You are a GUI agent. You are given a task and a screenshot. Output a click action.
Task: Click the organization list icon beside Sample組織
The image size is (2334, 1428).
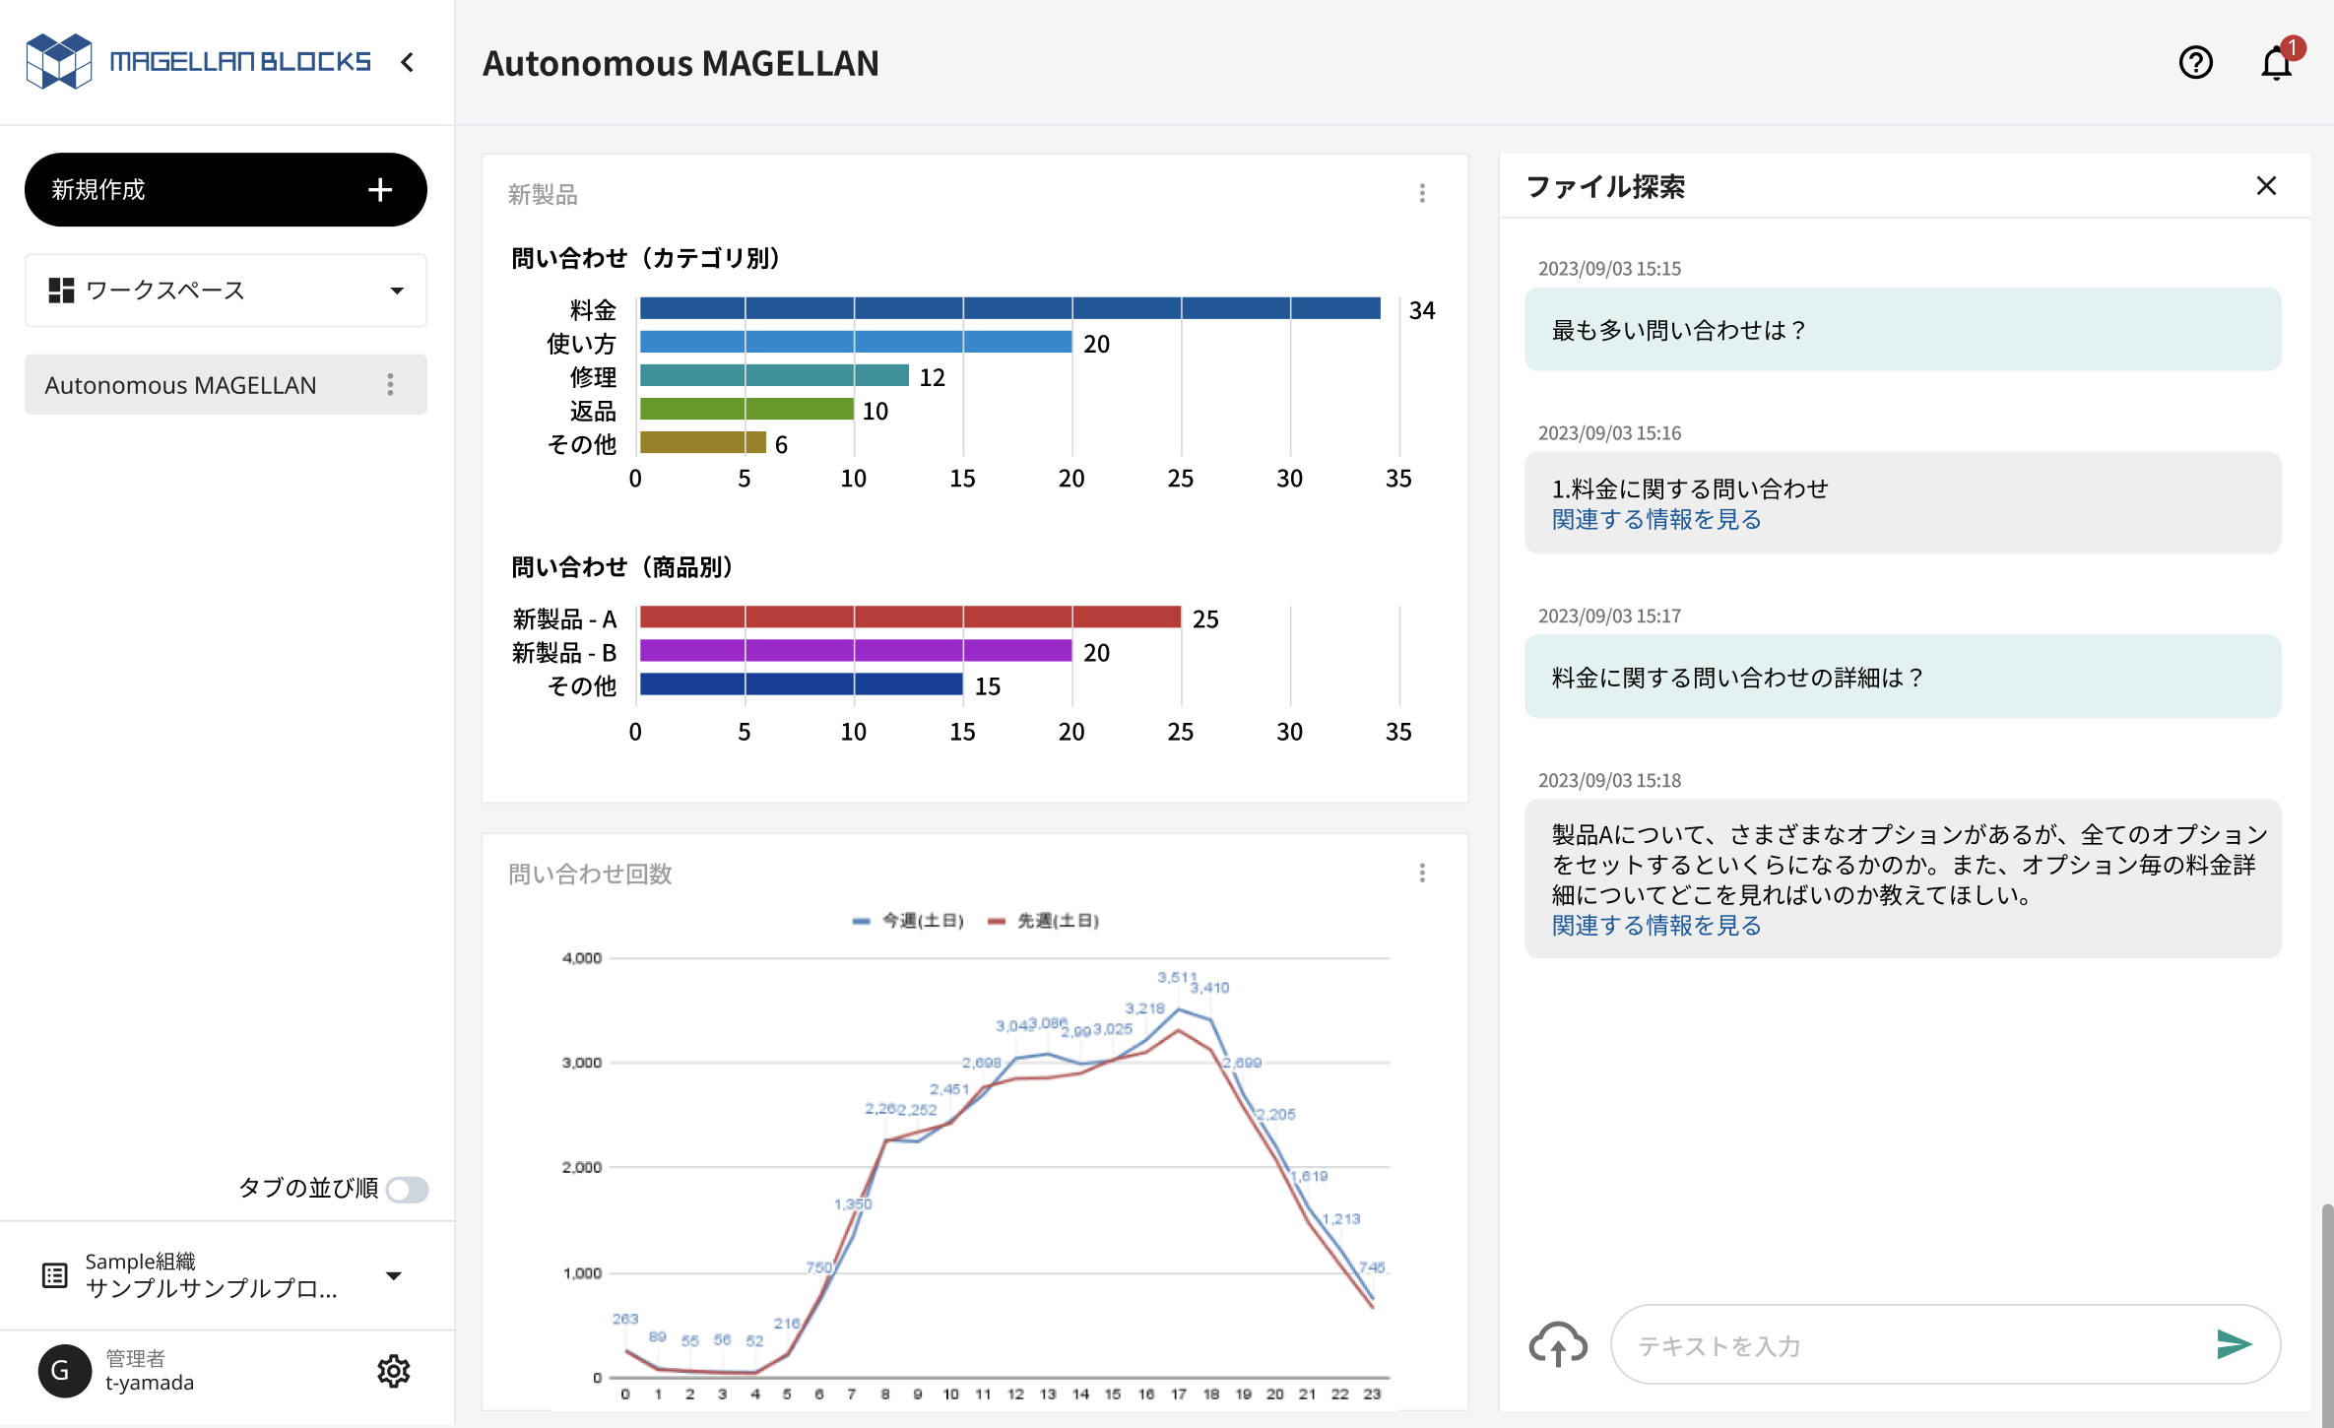coord(54,1275)
